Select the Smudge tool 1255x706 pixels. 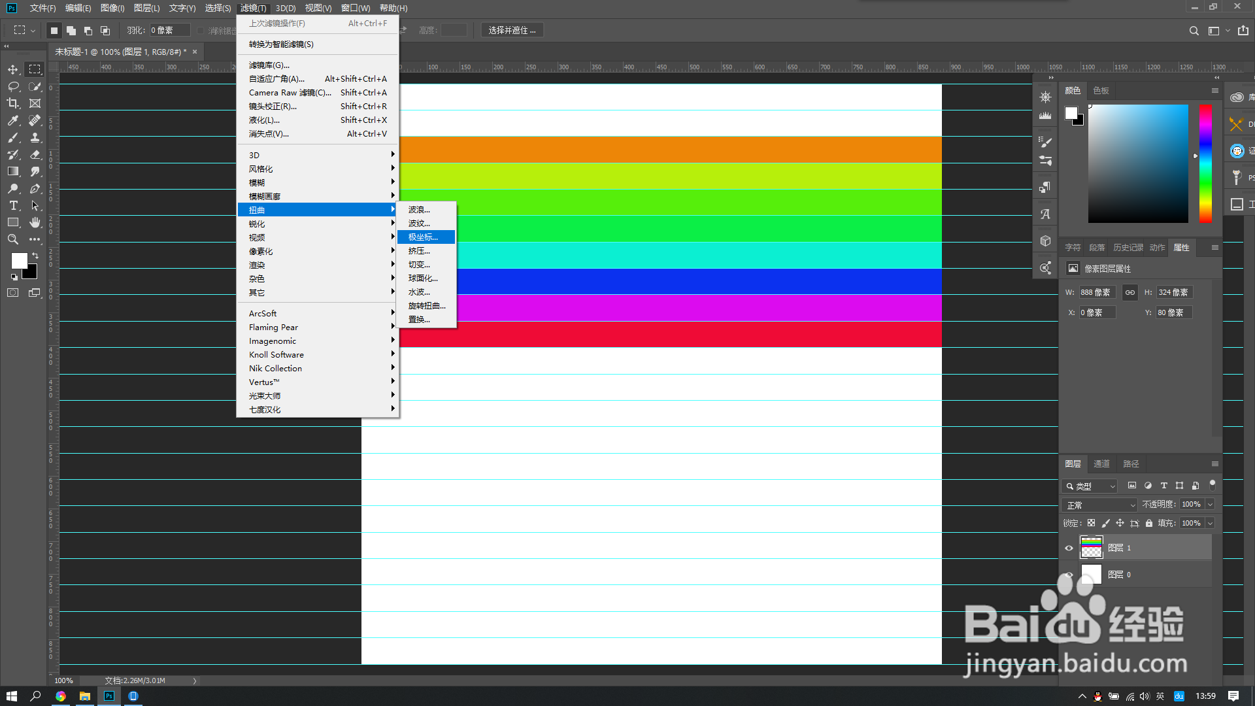click(x=35, y=171)
